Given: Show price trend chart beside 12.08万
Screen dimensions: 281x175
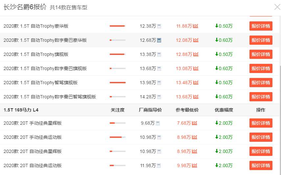Looking at the screenshot, I should (x=196, y=40).
